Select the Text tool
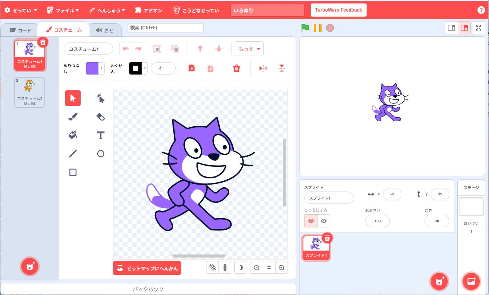 tap(101, 135)
